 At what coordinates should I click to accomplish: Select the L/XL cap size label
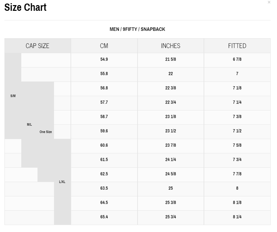[62, 182]
